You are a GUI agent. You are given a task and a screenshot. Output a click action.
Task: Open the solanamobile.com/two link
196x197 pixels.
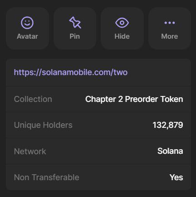pyautogui.click(x=71, y=72)
